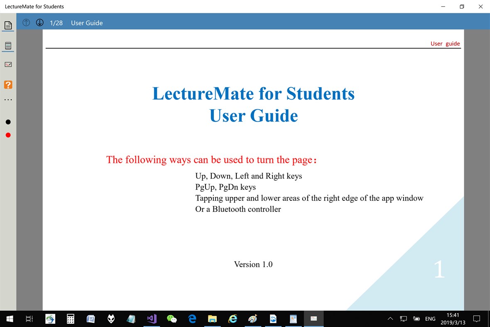The image size is (490, 327).
Task: Choose the black pen color dot
Action: click(8, 122)
